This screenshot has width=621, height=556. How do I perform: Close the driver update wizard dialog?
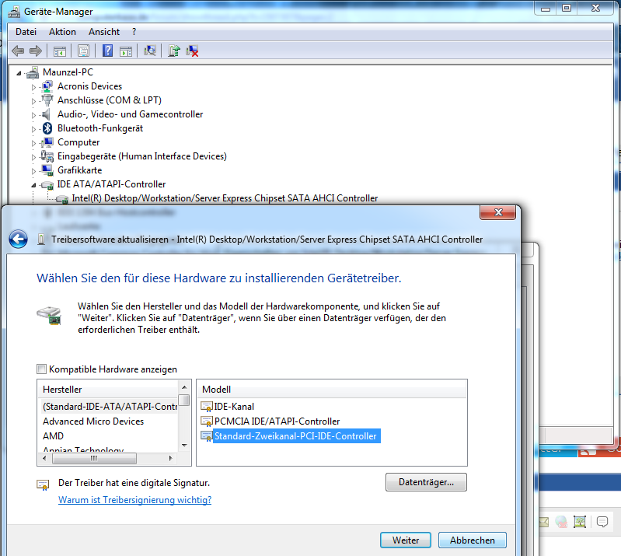[x=498, y=212]
